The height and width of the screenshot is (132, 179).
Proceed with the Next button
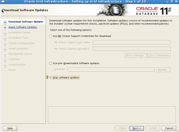137,128
